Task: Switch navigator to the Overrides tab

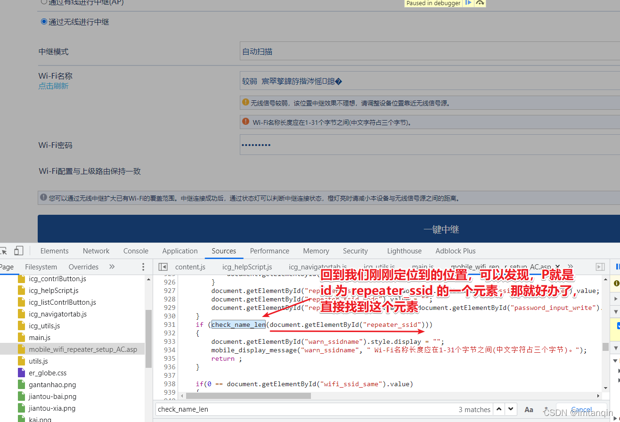Action: pos(83,267)
